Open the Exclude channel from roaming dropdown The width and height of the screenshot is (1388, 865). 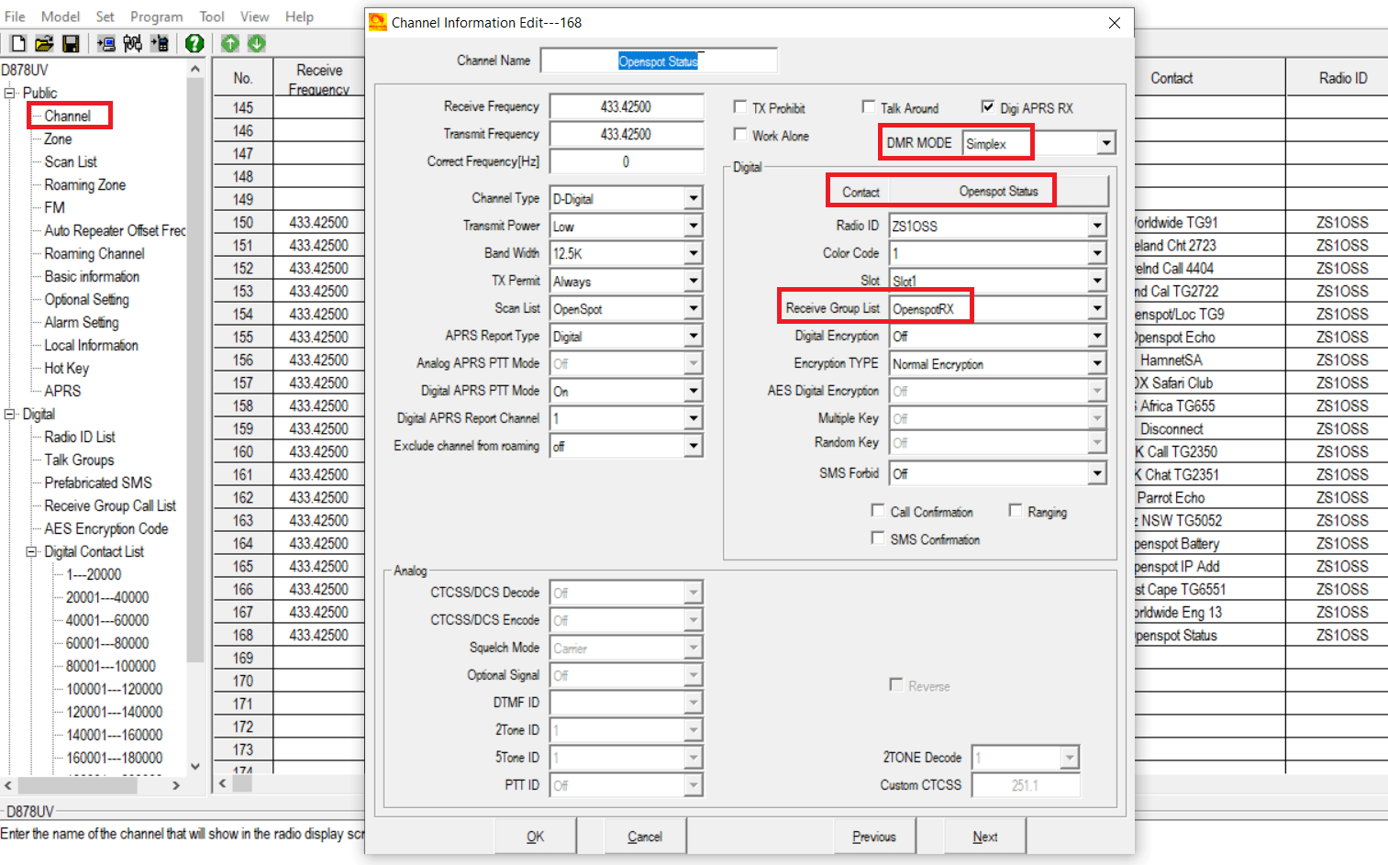694,446
